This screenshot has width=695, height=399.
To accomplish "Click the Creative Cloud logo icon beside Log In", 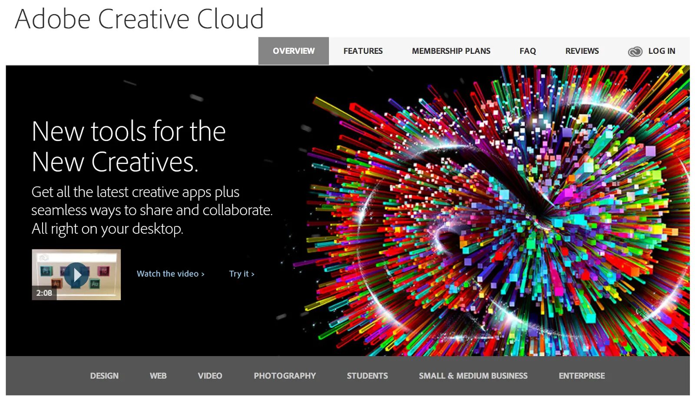I will pos(635,52).
